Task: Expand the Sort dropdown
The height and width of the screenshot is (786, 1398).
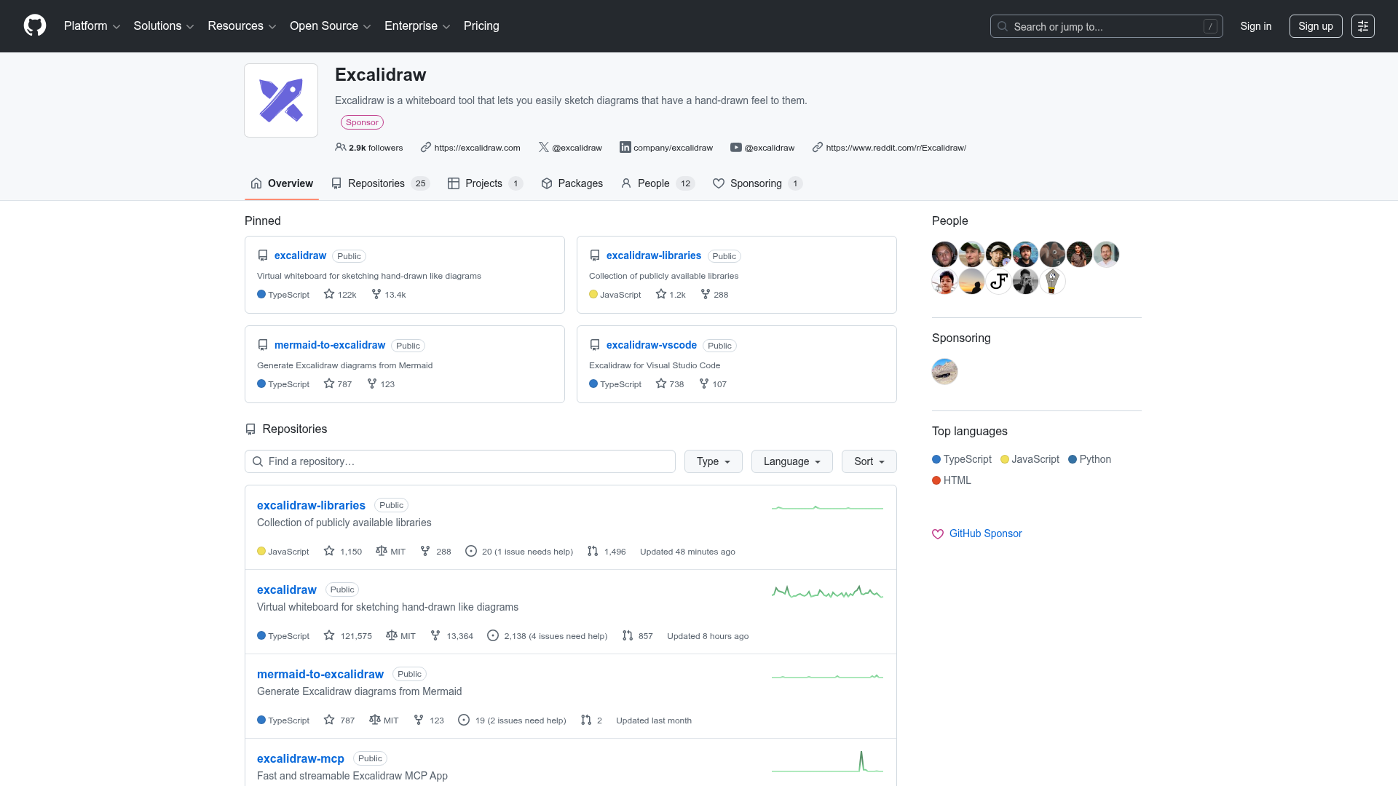Action: [868, 461]
